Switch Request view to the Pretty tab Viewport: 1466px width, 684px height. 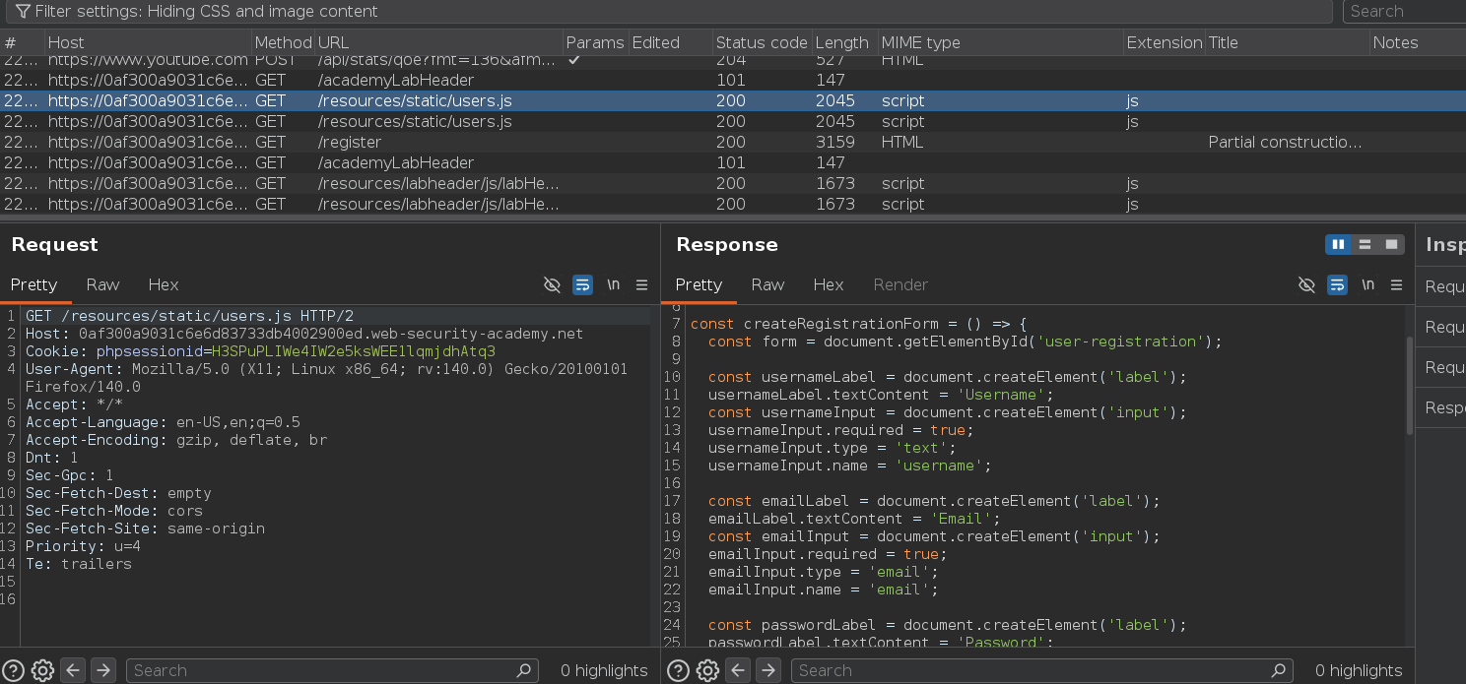(34, 284)
